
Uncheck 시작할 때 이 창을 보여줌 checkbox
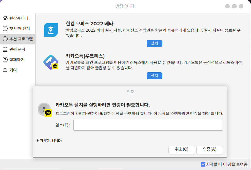pyautogui.click(x=203, y=164)
